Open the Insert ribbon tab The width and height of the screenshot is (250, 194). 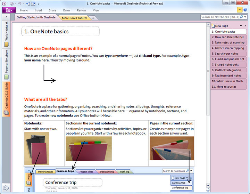click(x=38, y=10)
